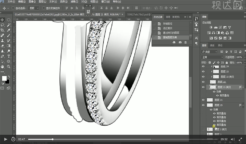Open the opacity 不透明度 slider arrow
Screen dimensions: 246x144
[244, 57]
